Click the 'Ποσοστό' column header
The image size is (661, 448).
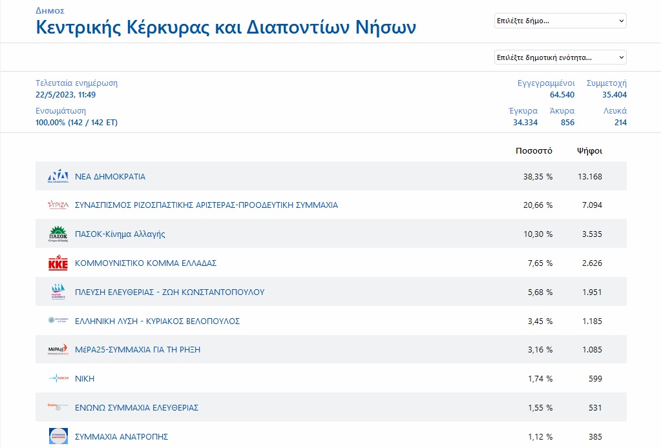tap(534, 151)
